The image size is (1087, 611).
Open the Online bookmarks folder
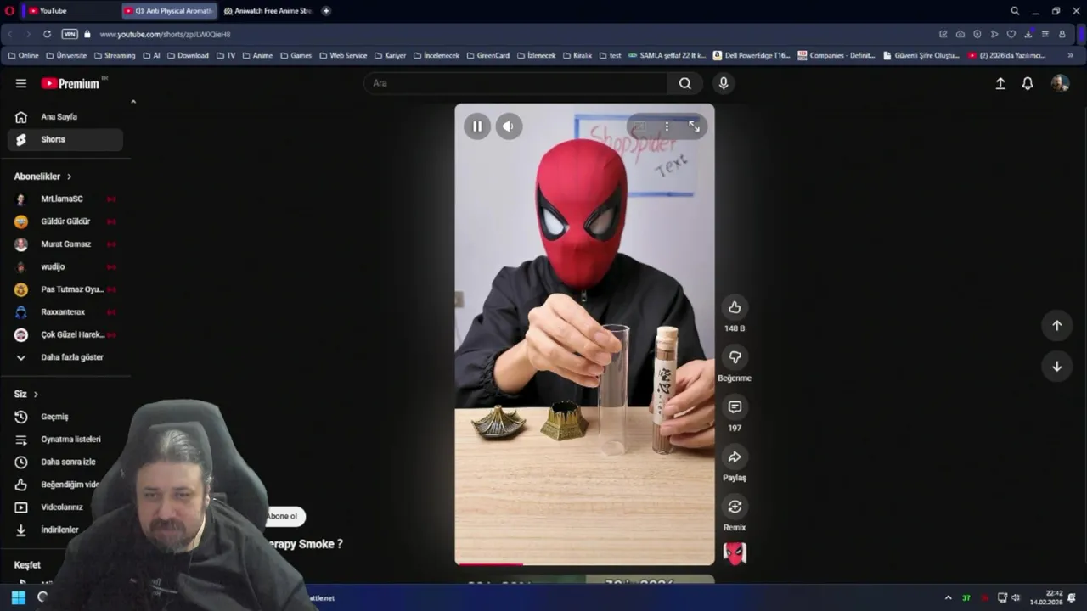coord(23,55)
